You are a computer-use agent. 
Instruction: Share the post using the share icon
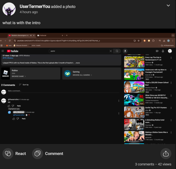coord(166,154)
